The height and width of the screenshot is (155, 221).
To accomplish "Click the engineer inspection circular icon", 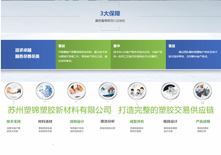I will pyautogui.click(x=202, y=91).
